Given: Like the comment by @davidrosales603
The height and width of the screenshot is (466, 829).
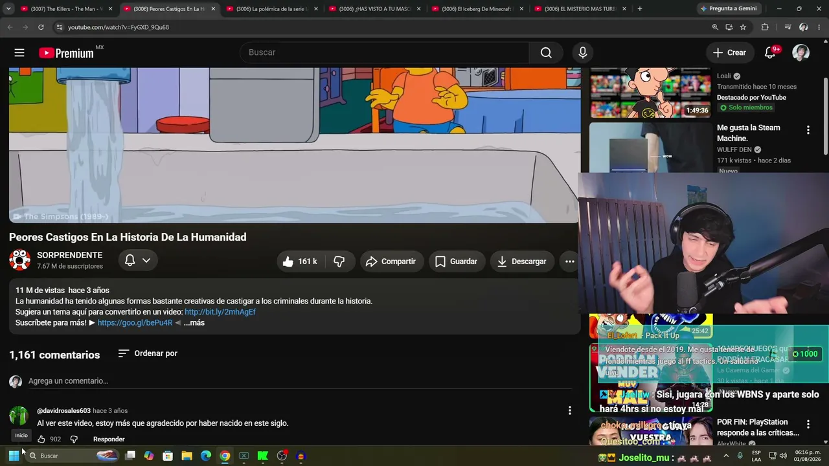Looking at the screenshot, I should (42, 439).
